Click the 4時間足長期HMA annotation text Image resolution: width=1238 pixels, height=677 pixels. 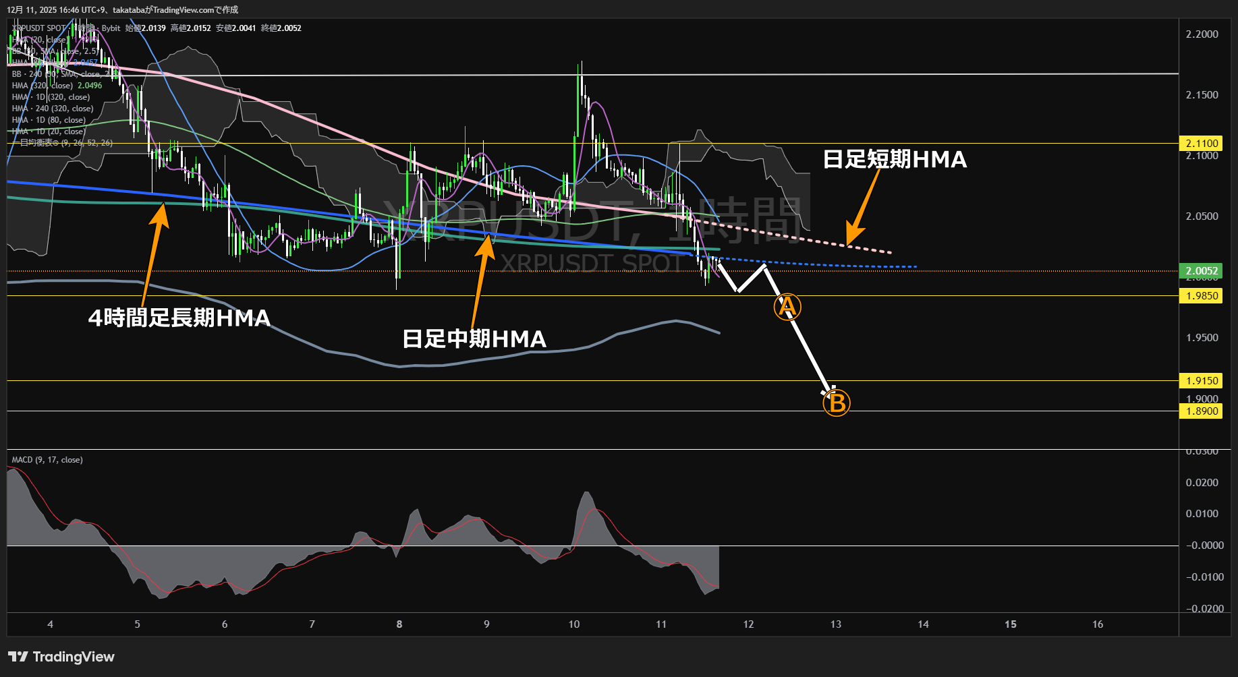[x=179, y=317]
